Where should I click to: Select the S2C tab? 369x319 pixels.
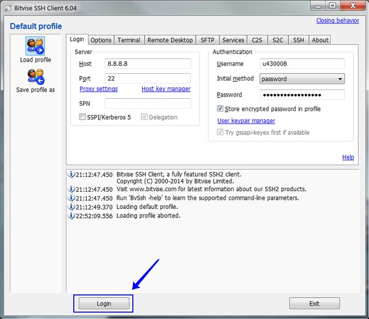[278, 40]
